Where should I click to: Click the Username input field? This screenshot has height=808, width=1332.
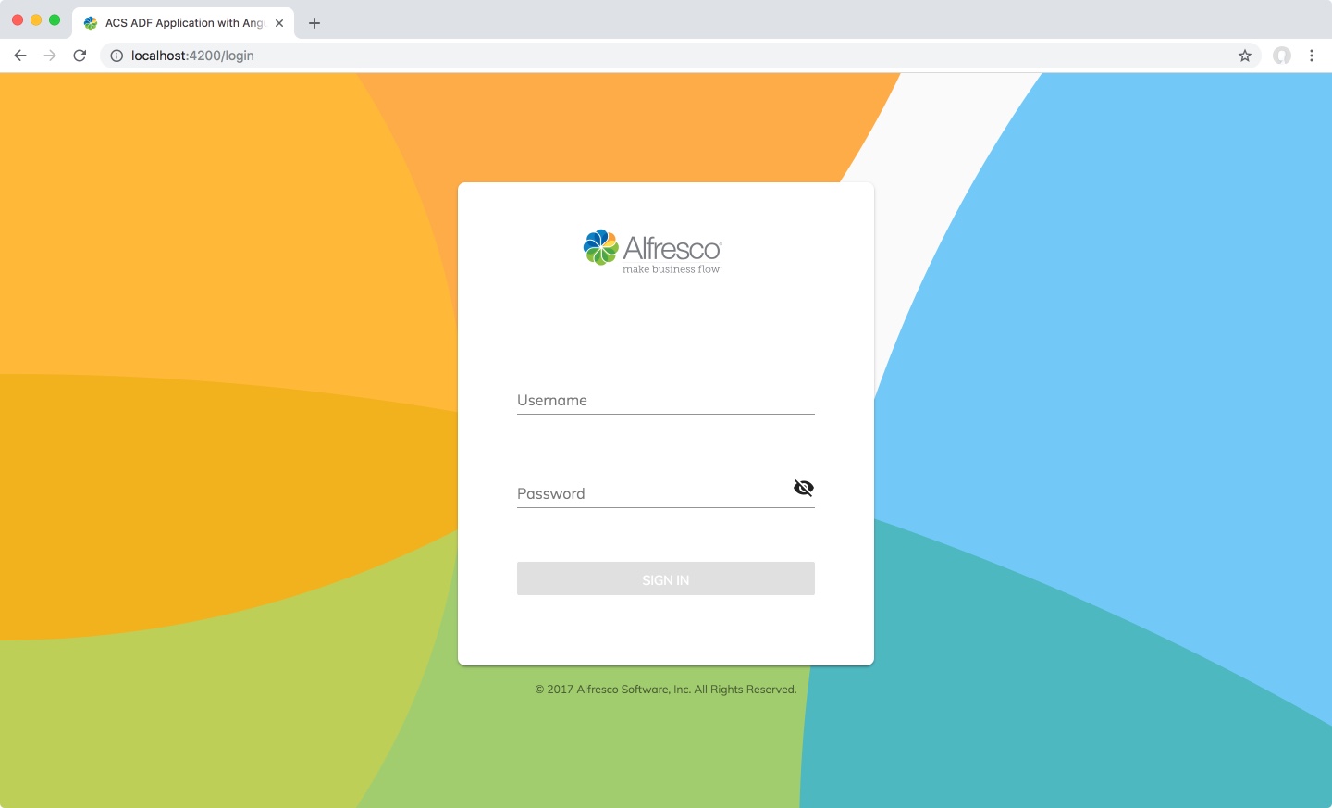point(665,401)
